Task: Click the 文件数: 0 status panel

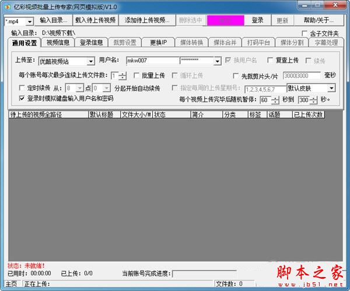Action: pos(235,284)
